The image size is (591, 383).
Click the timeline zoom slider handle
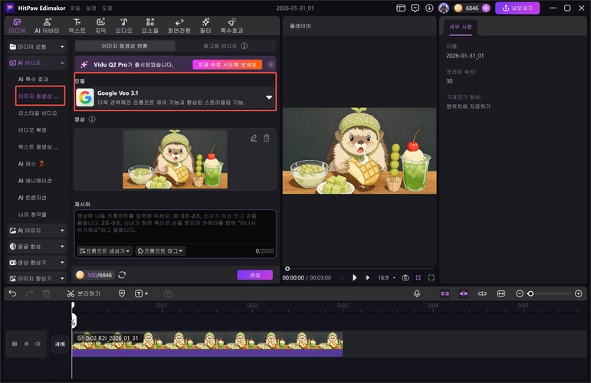(530, 293)
